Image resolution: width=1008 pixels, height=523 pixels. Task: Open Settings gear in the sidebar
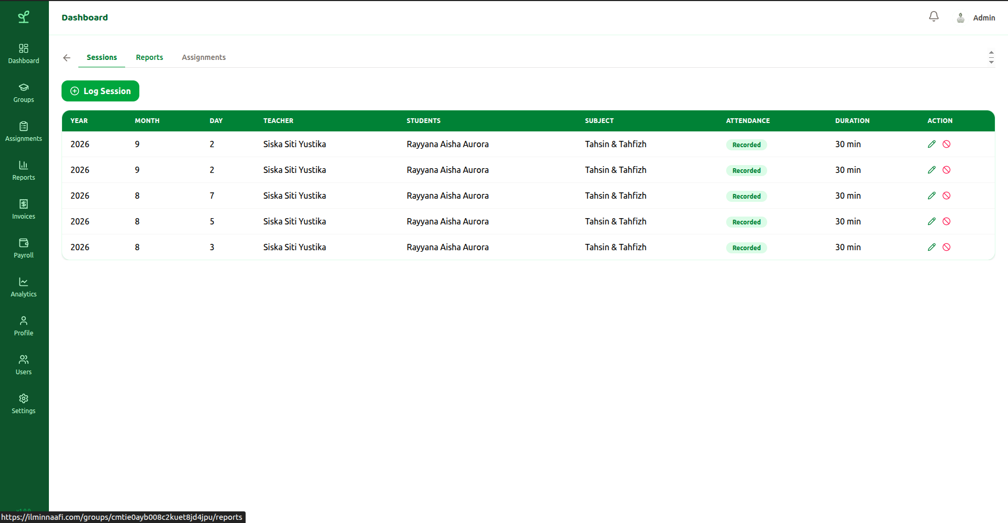pyautogui.click(x=24, y=404)
